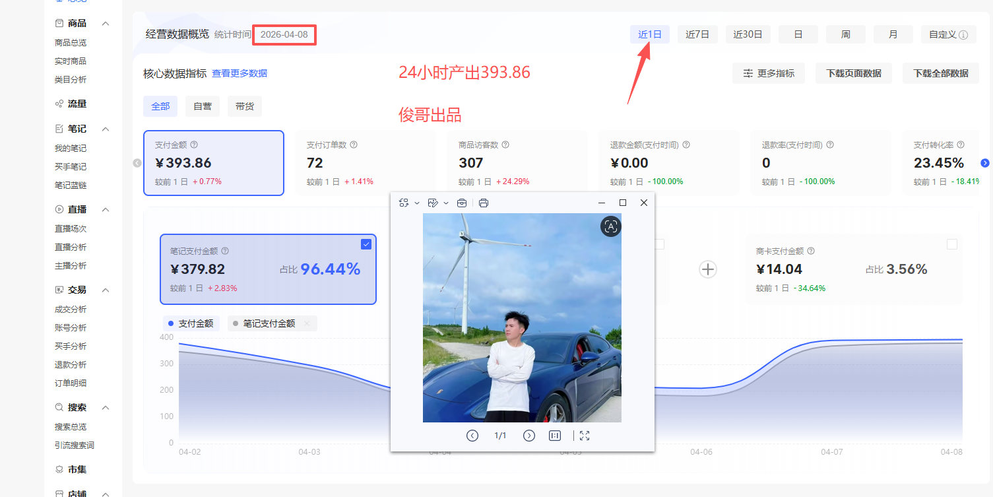Image resolution: width=993 pixels, height=497 pixels.
Task: Collapse the 交易 sidebar section
Action: (106, 290)
